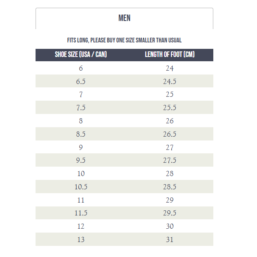
Task: Select shoe size 10.5 cell
Action: pyautogui.click(x=81, y=187)
